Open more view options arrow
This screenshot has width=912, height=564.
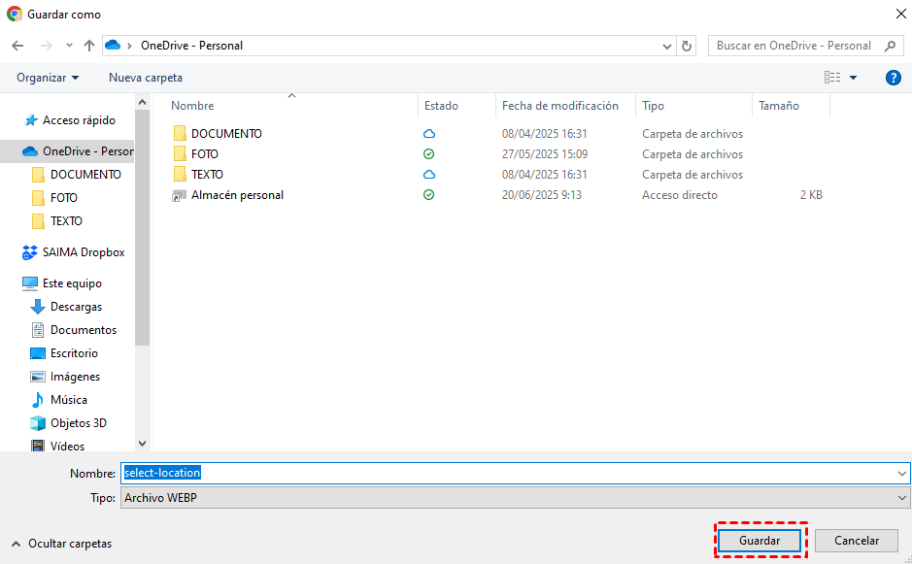tap(854, 78)
